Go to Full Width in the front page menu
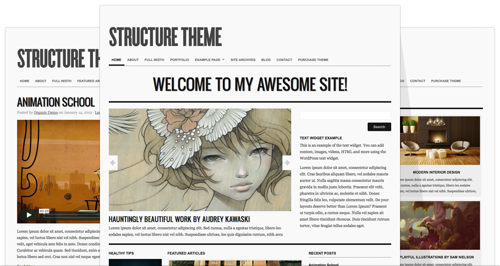The height and width of the screenshot is (266, 500). (154, 60)
